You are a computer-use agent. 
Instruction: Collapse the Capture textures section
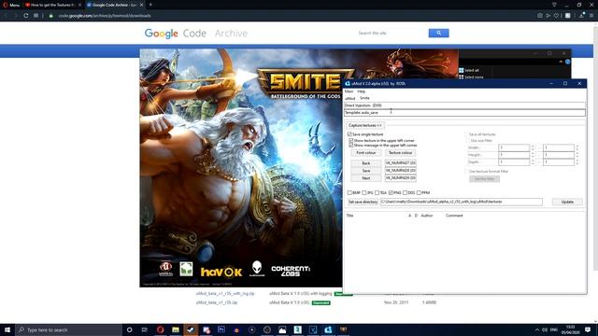365,125
